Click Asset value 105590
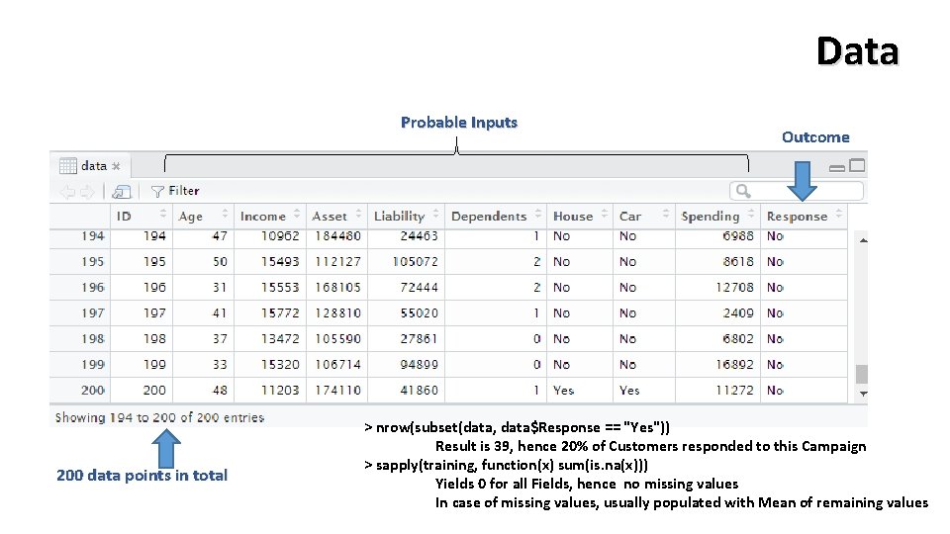Viewport: 950px width, 534px height. tap(337, 338)
